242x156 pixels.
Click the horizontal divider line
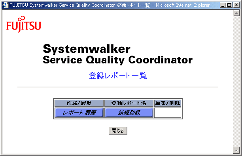point(118,87)
